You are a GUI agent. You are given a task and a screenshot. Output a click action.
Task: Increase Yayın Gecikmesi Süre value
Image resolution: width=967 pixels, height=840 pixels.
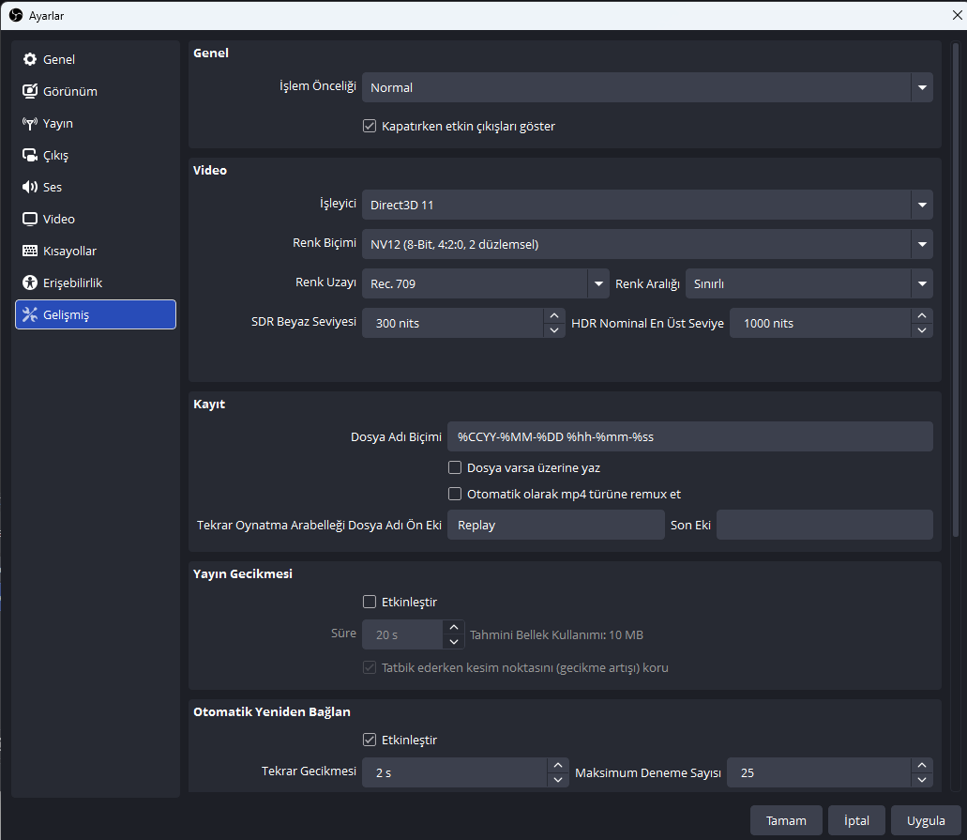454,627
